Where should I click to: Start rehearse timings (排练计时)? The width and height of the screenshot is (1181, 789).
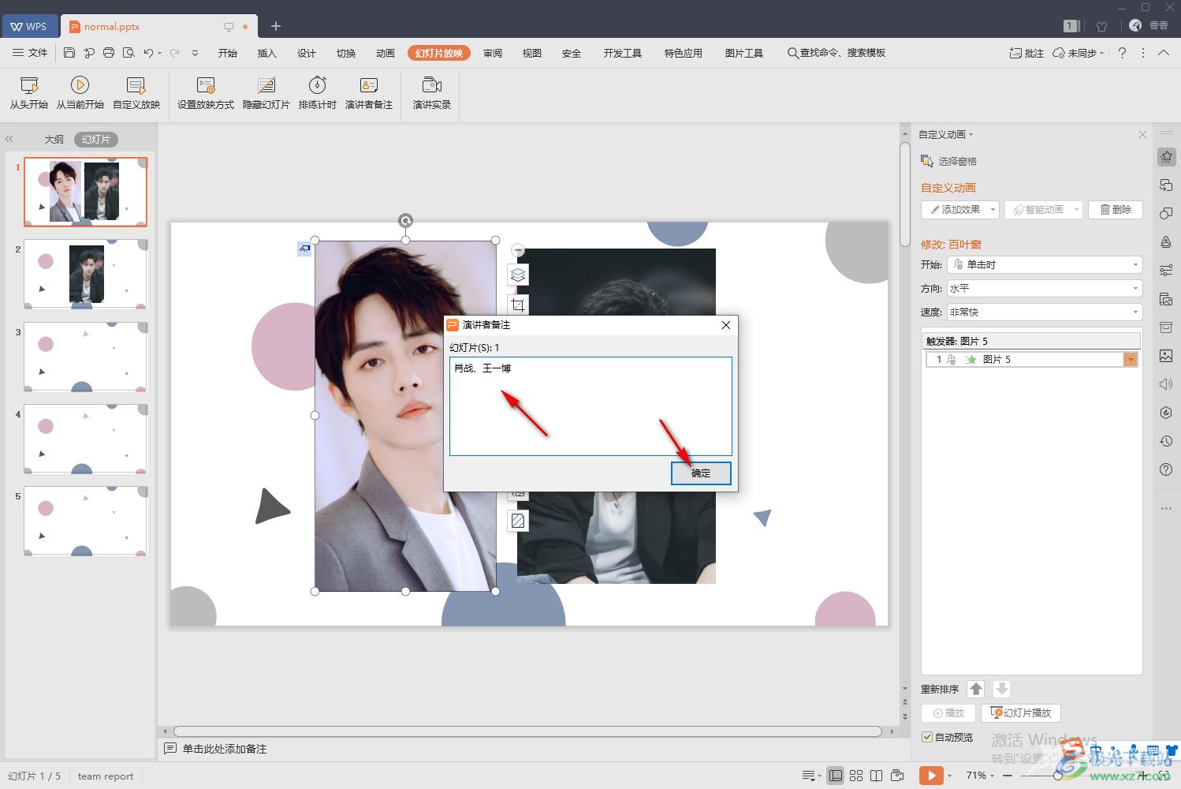(x=318, y=93)
